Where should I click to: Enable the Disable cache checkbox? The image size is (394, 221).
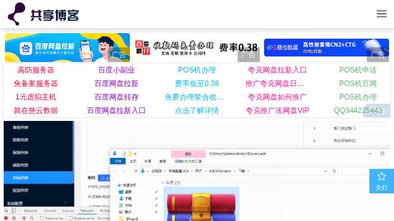(71, 219)
